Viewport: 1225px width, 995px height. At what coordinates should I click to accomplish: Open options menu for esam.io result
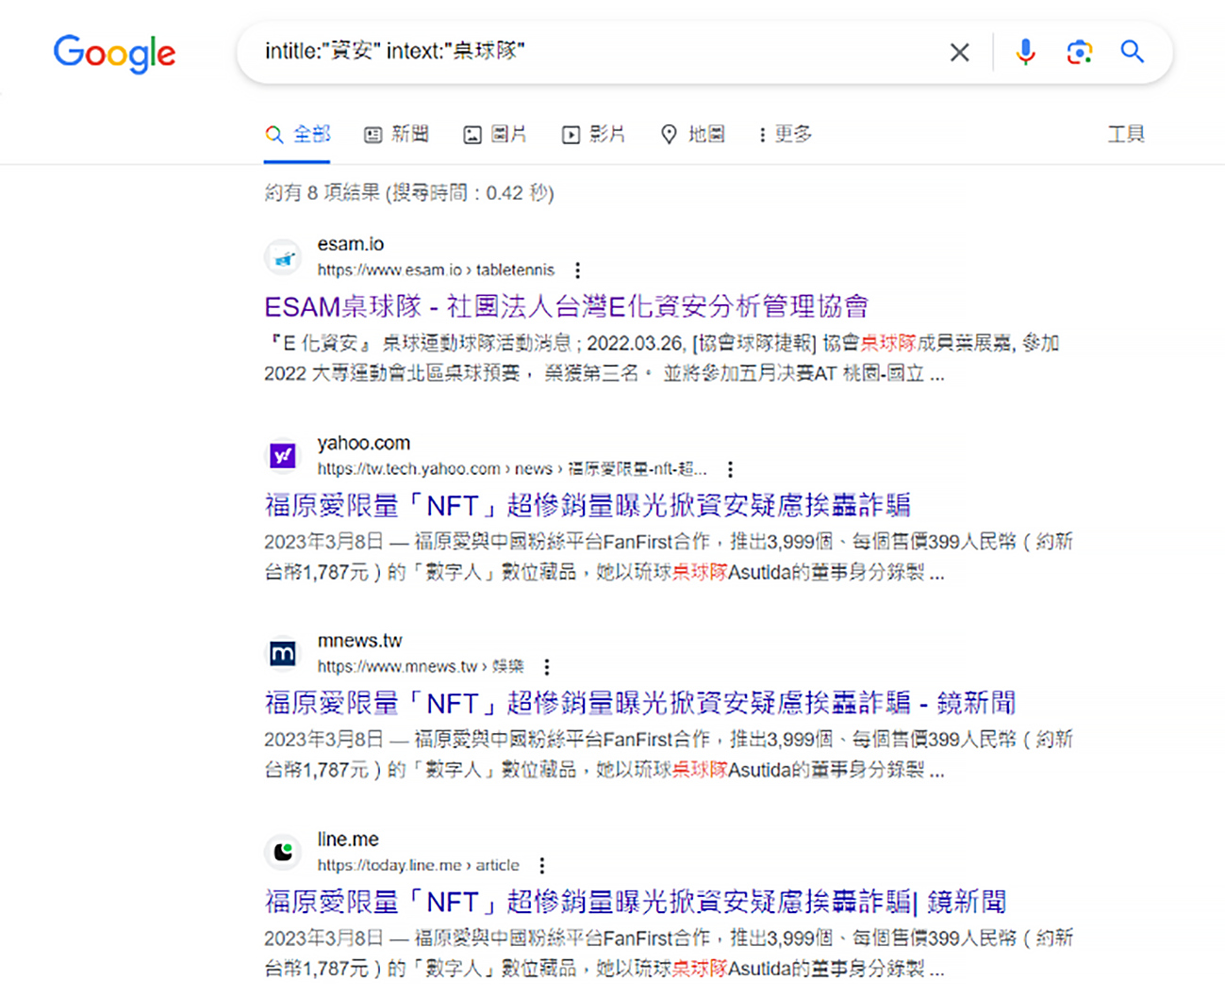tap(577, 270)
